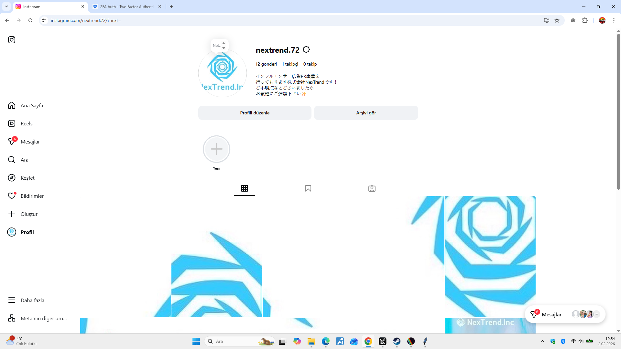Image resolution: width=621 pixels, height=349 pixels.
Task: Go to Ana Sayfa home
Action: click(26, 105)
